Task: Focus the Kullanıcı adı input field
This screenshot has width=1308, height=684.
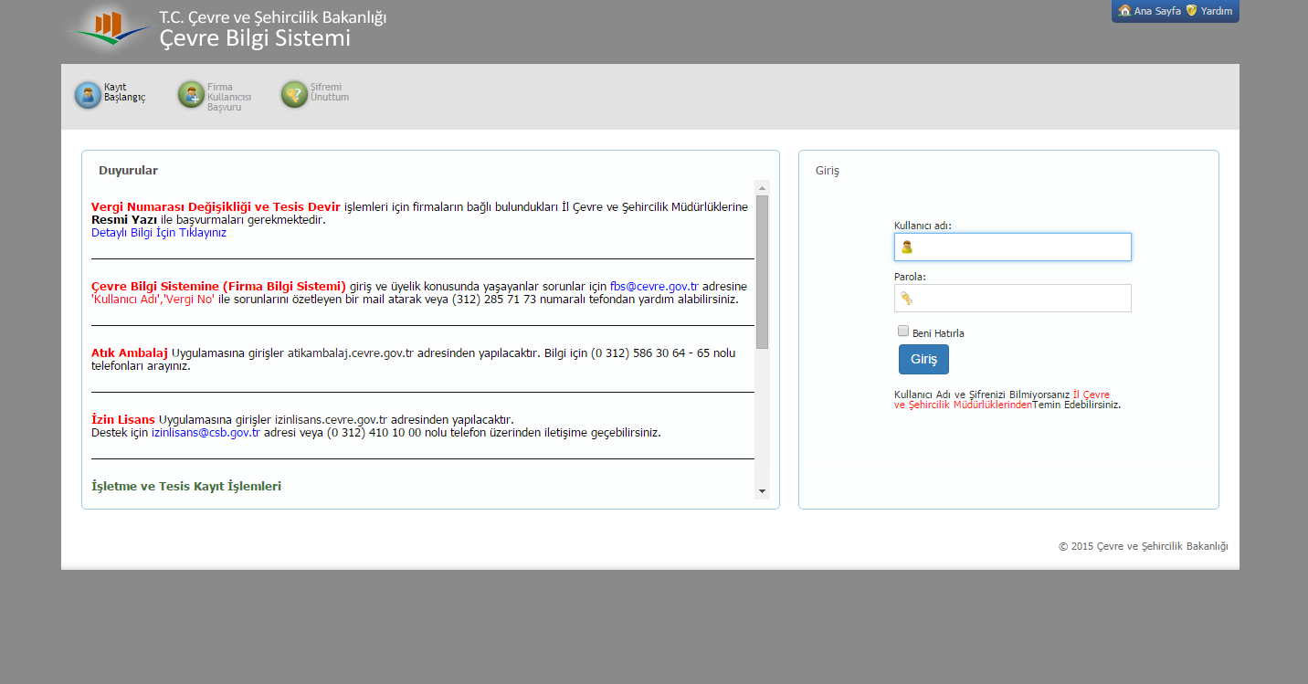Action: pyautogui.click(x=1012, y=247)
